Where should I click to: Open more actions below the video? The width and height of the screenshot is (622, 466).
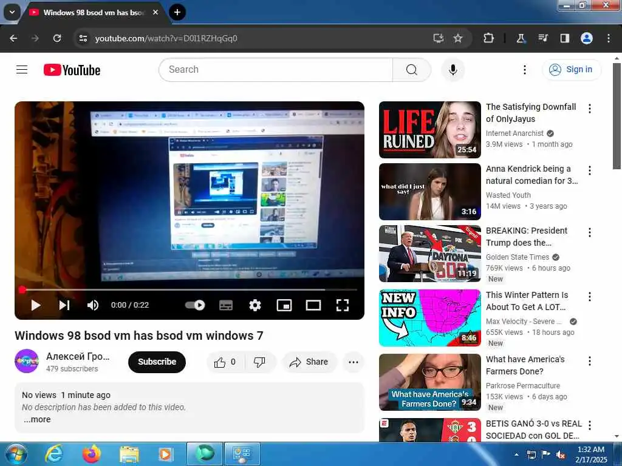pyautogui.click(x=353, y=362)
